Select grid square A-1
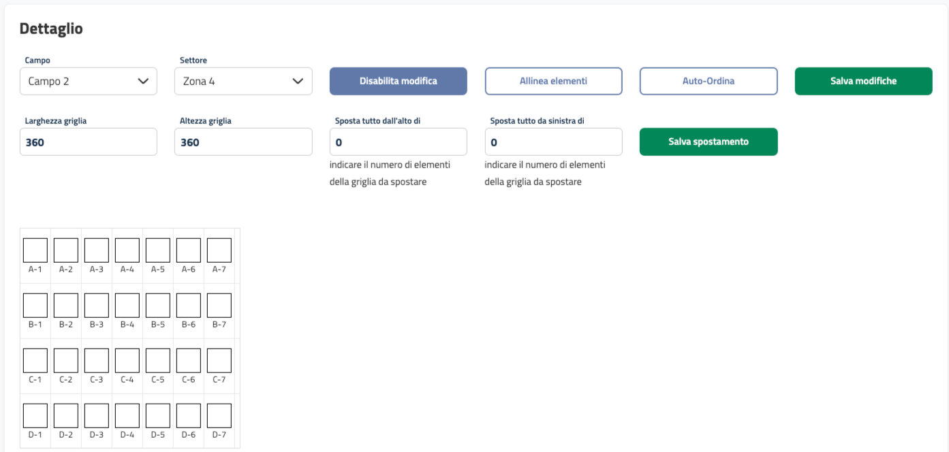This screenshot has height=452, width=949. point(35,251)
